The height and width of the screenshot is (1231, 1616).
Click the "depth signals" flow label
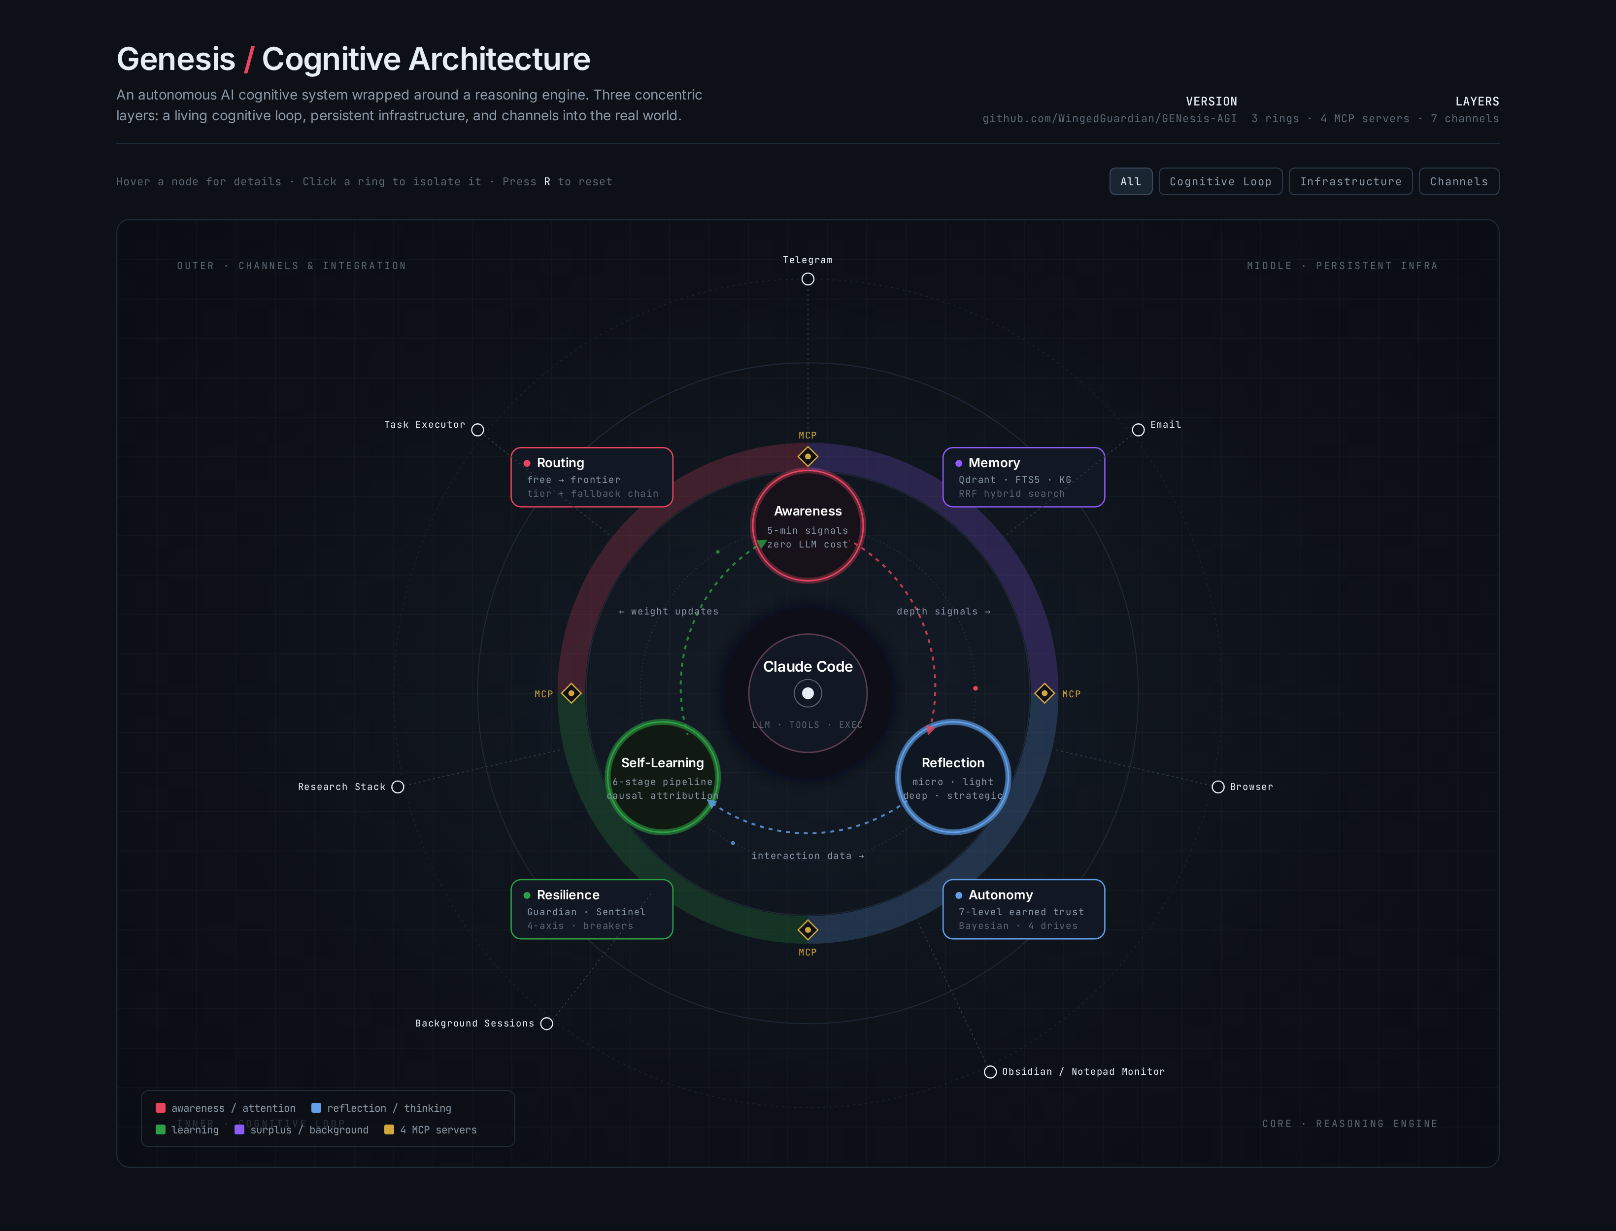(943, 612)
